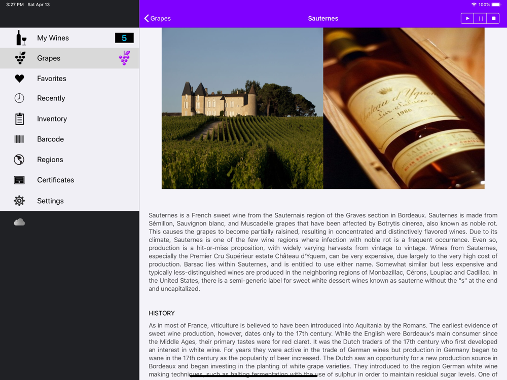Tap the My Wines count badge 5
Viewport: 507px width, 380px height.
coord(125,38)
